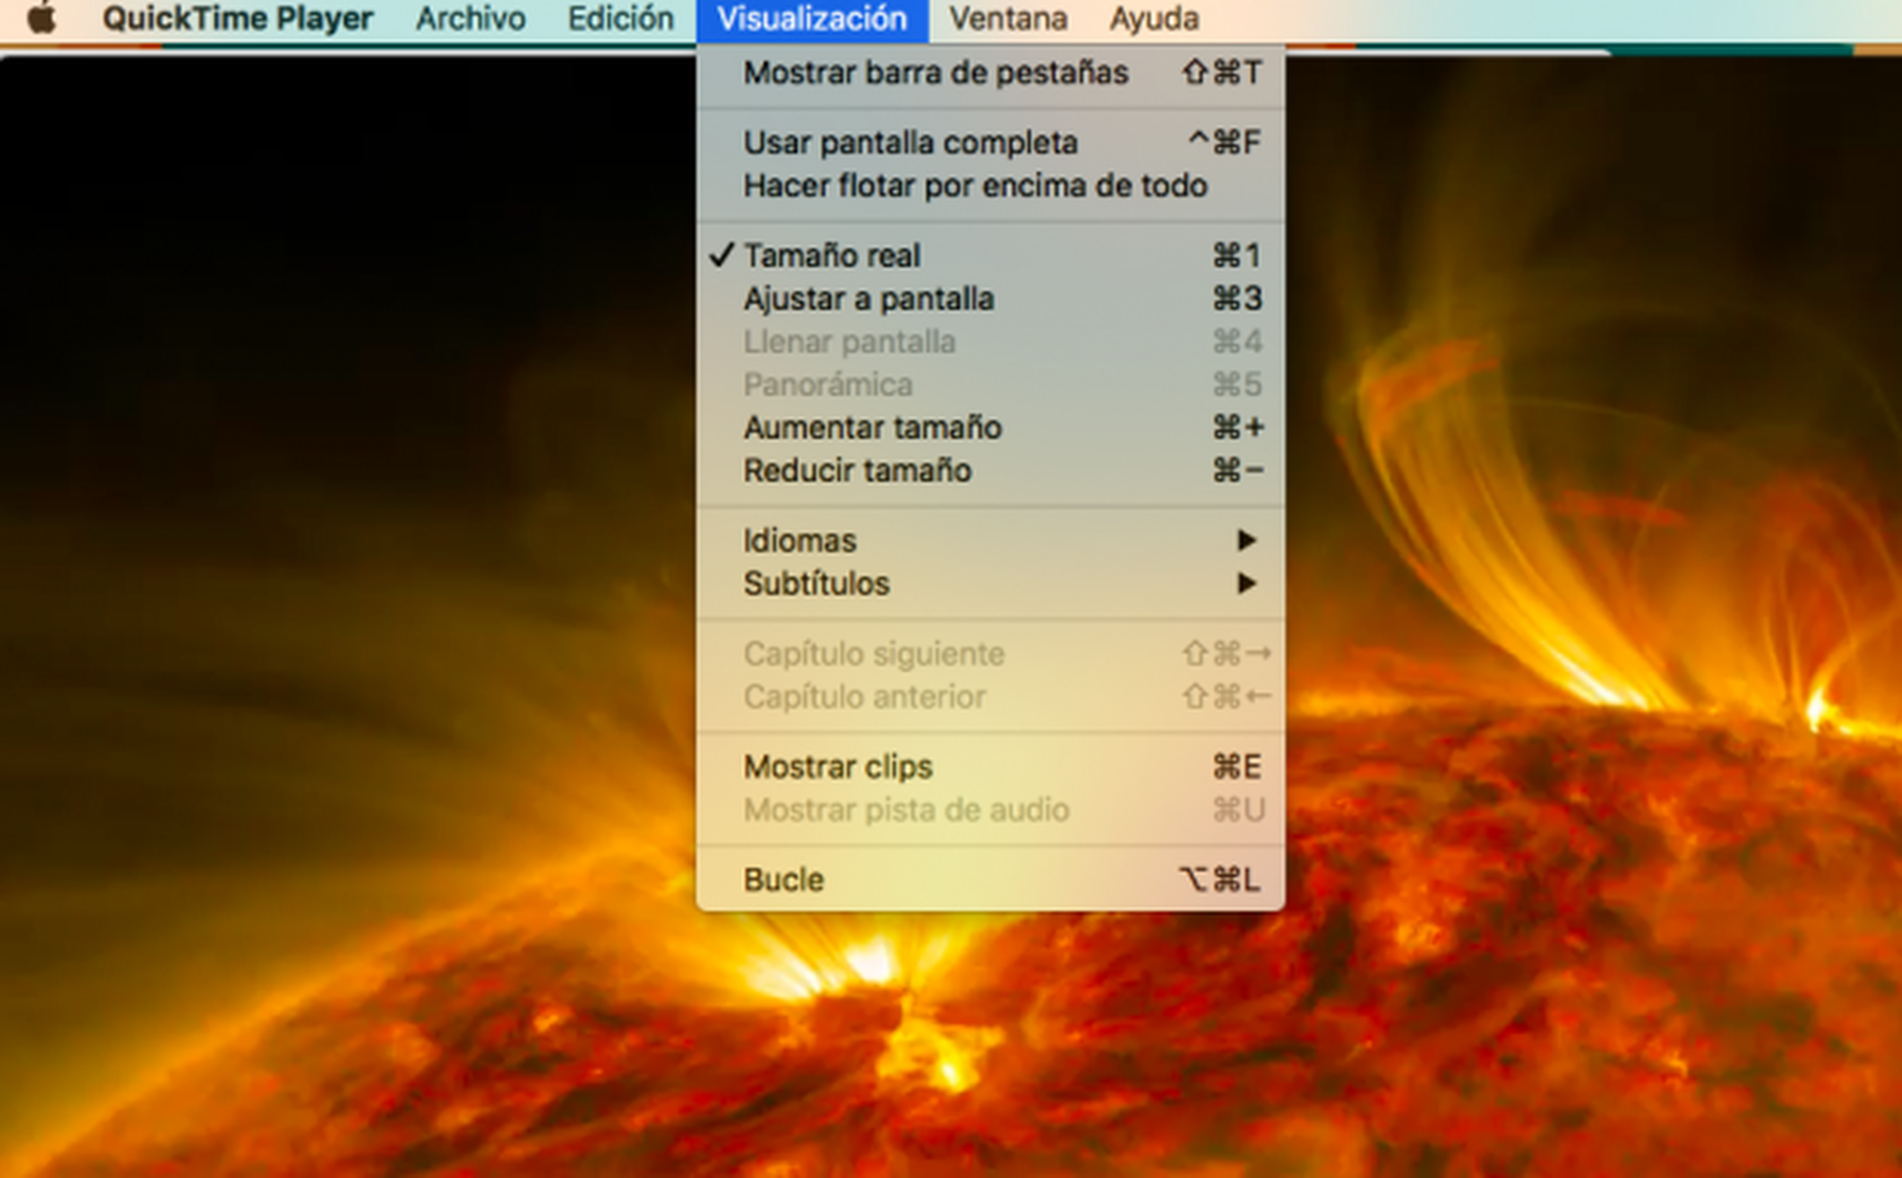Click the disabled Capítulo siguiente item
The width and height of the screenshot is (1902, 1178).
pos(991,654)
